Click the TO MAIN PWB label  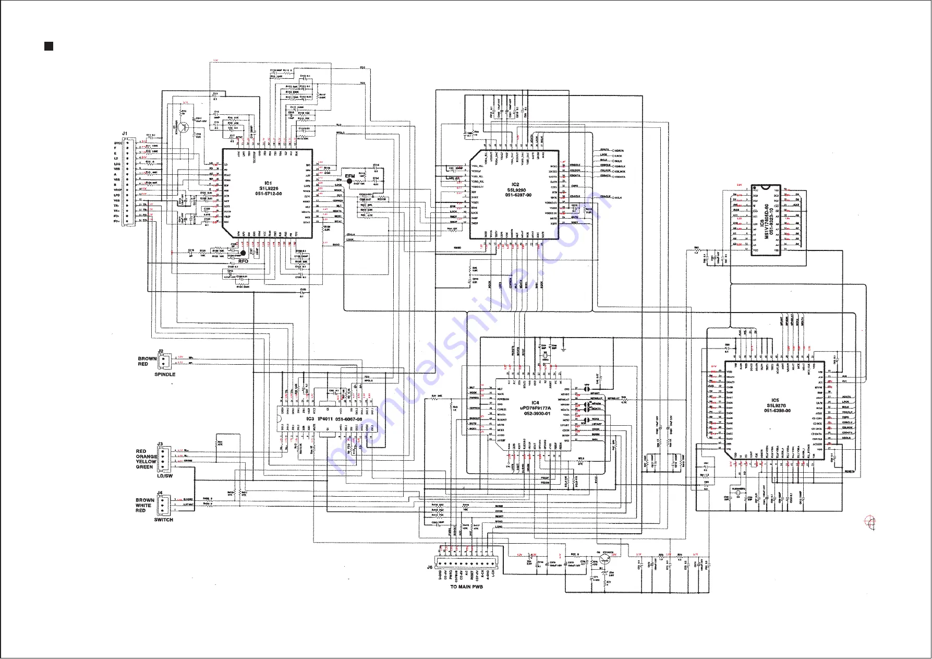coord(467,587)
